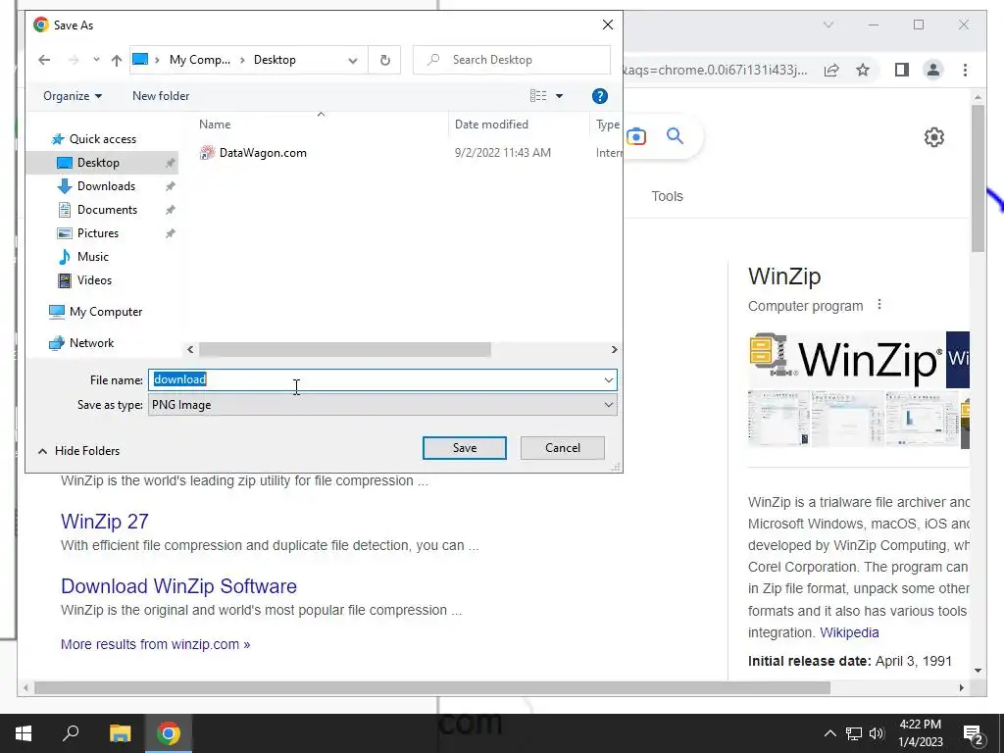Open File Explorer from taskbar
This screenshot has width=1004, height=753.
(120, 733)
